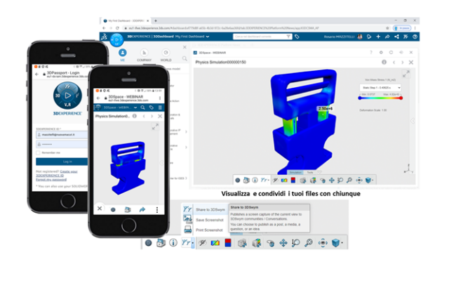Choose Share to 3DSwym in the popup menu

[x=205, y=209]
